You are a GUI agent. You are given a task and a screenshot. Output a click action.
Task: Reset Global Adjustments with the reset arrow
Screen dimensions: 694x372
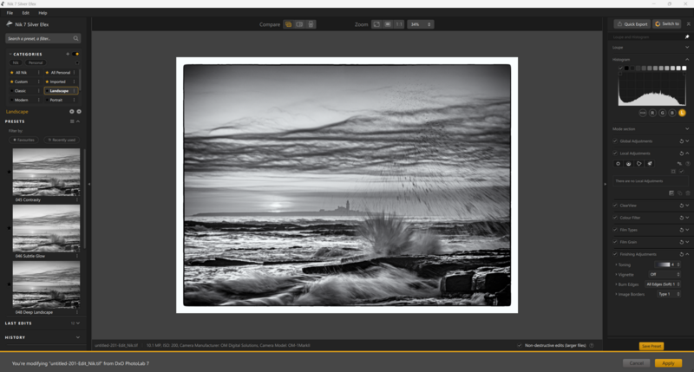pyautogui.click(x=682, y=141)
